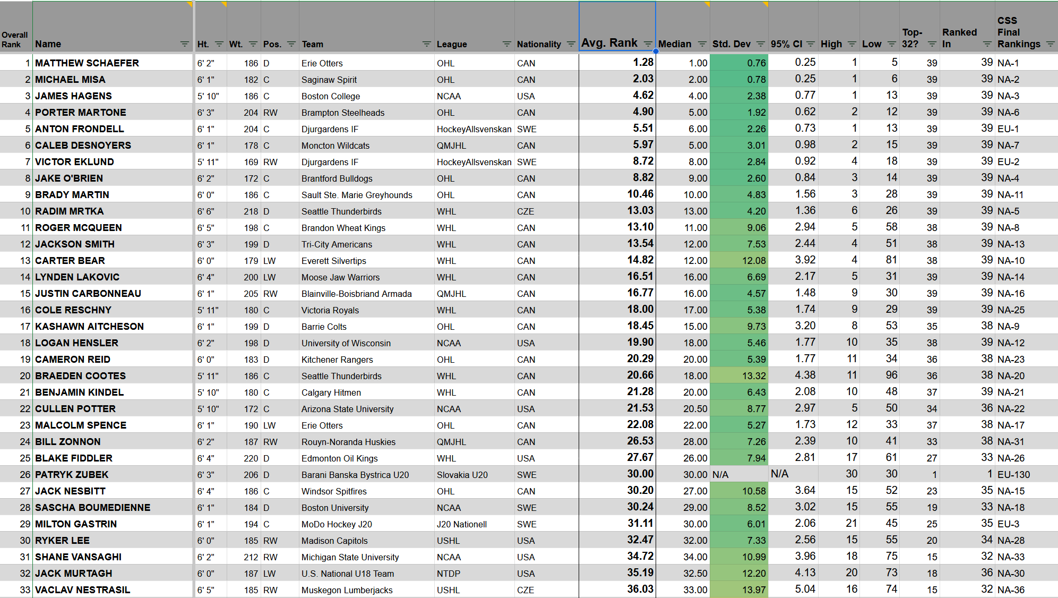The image size is (1058, 598).
Task: Open the High column filter menu
Action: [851, 44]
